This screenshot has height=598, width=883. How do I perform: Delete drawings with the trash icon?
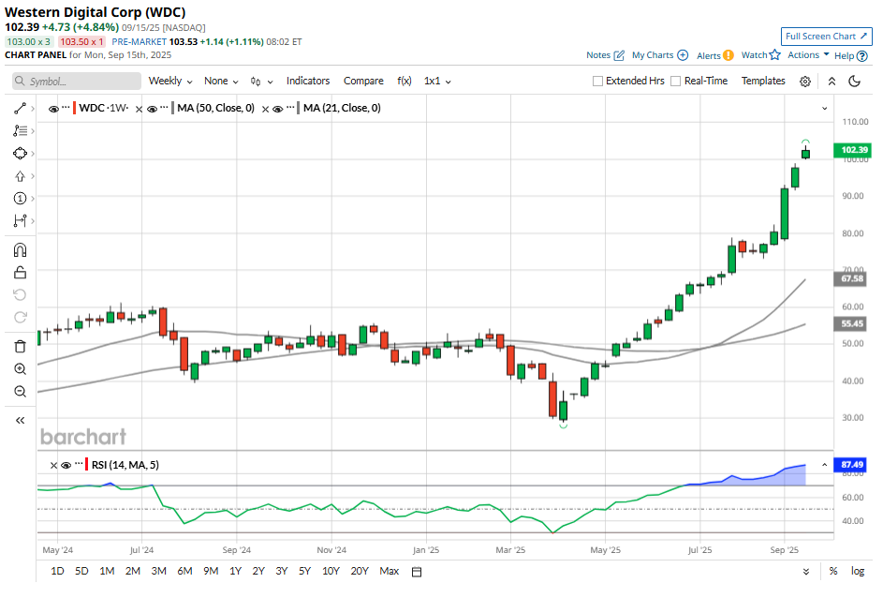(21, 346)
